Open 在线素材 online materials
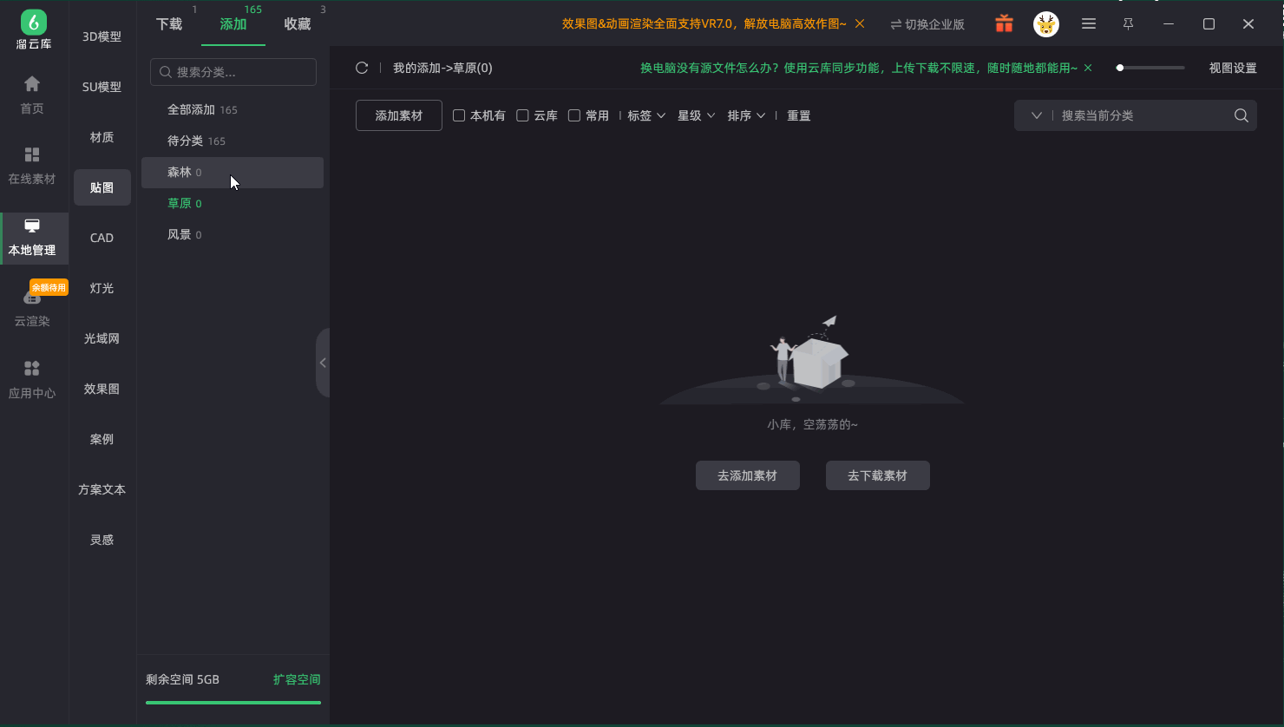 tap(32, 166)
